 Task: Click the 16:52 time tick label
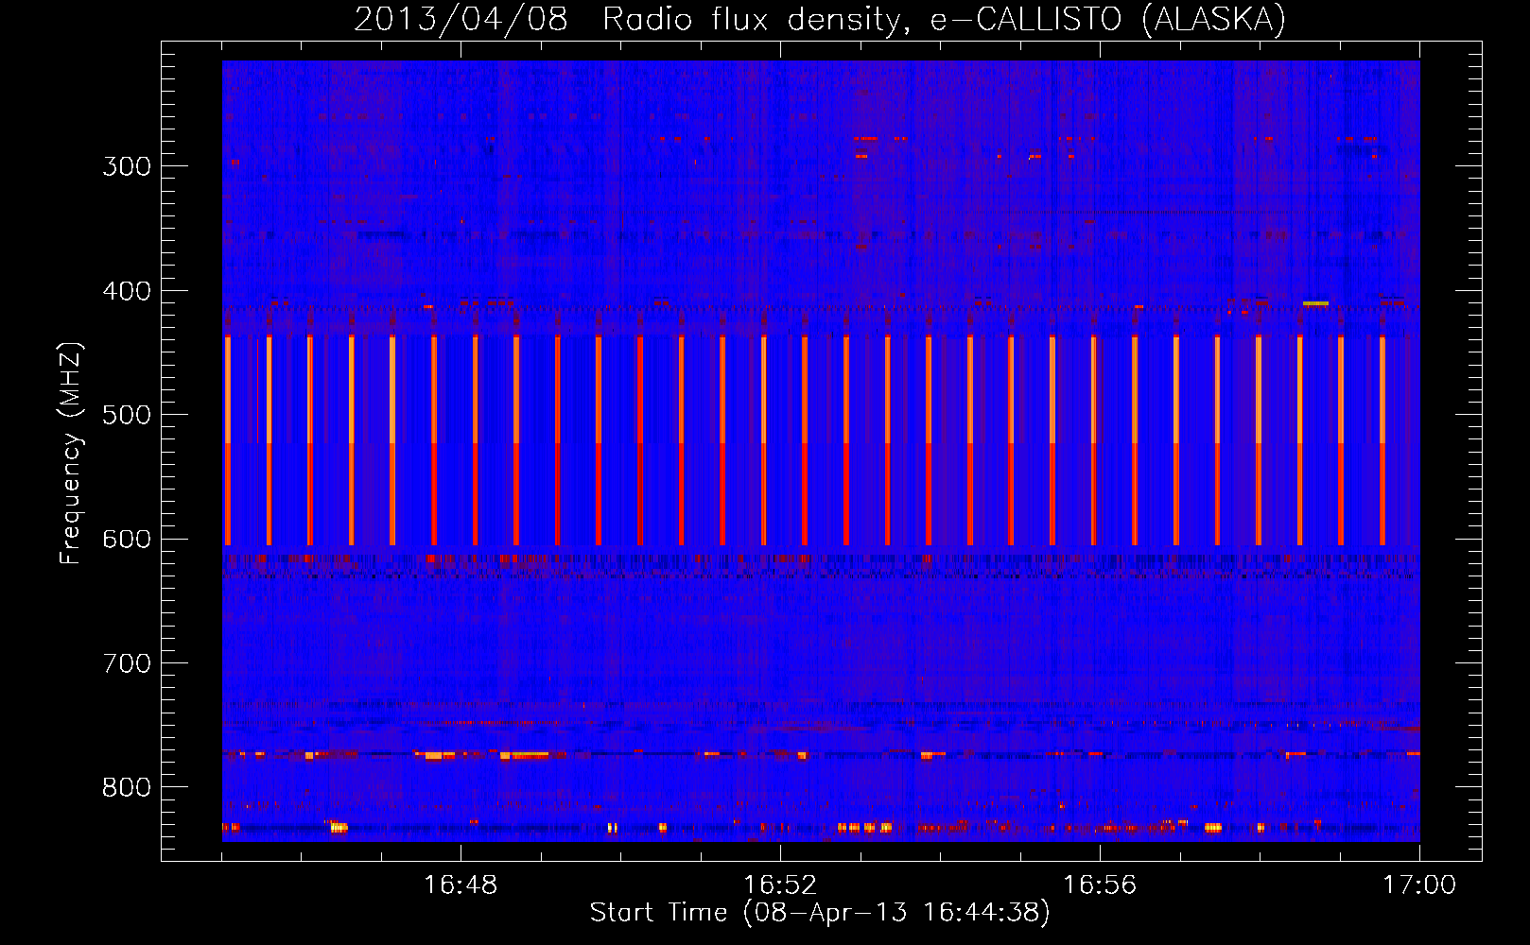pyautogui.click(x=780, y=885)
